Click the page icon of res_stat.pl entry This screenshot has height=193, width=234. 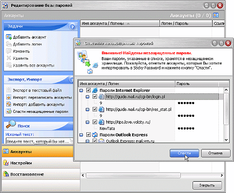[101, 109]
